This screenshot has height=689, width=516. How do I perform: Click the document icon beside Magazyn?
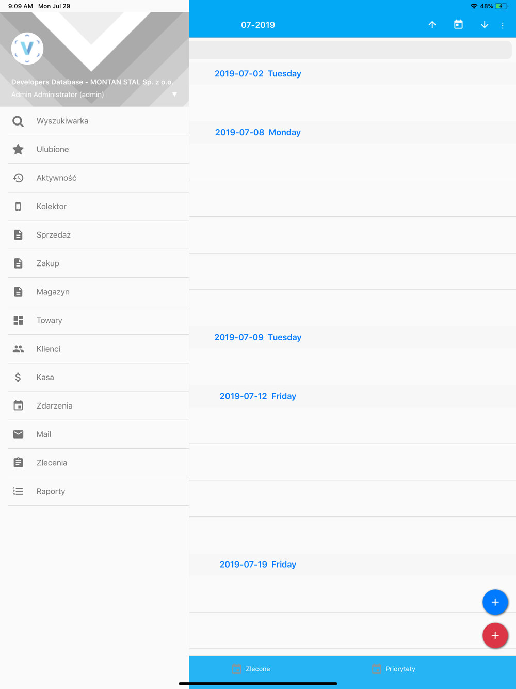[18, 292]
